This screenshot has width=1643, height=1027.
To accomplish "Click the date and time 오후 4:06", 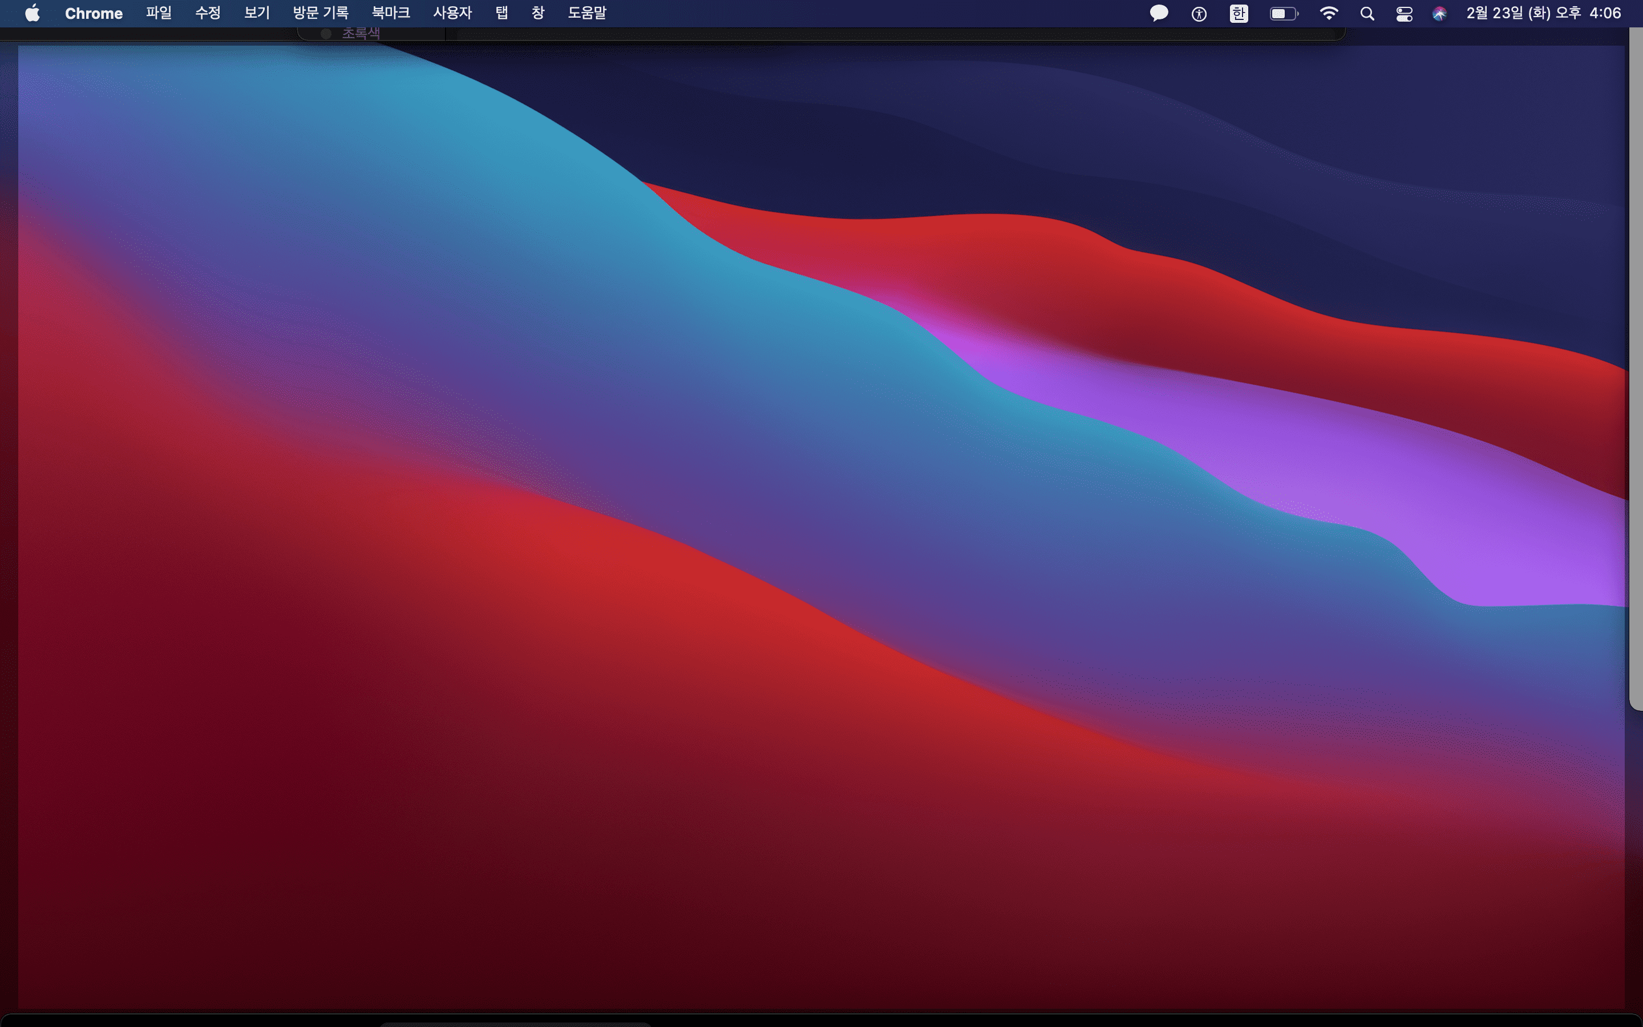I will (1543, 13).
